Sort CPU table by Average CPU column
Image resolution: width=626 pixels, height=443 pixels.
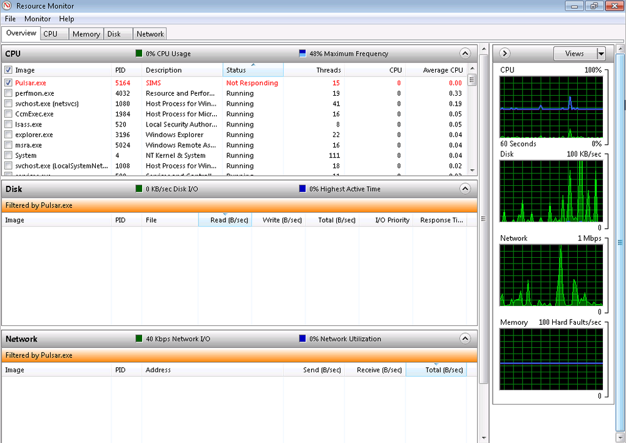pos(436,70)
